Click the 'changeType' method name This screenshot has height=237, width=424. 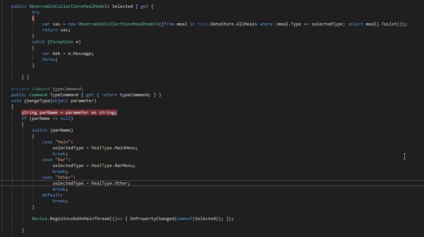[37, 101]
